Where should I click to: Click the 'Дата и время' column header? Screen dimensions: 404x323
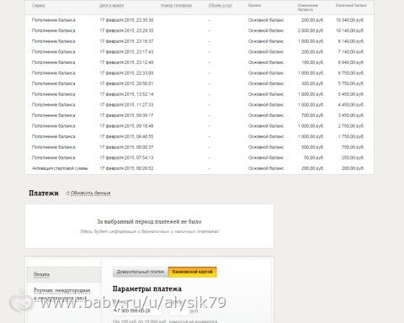(x=111, y=5)
